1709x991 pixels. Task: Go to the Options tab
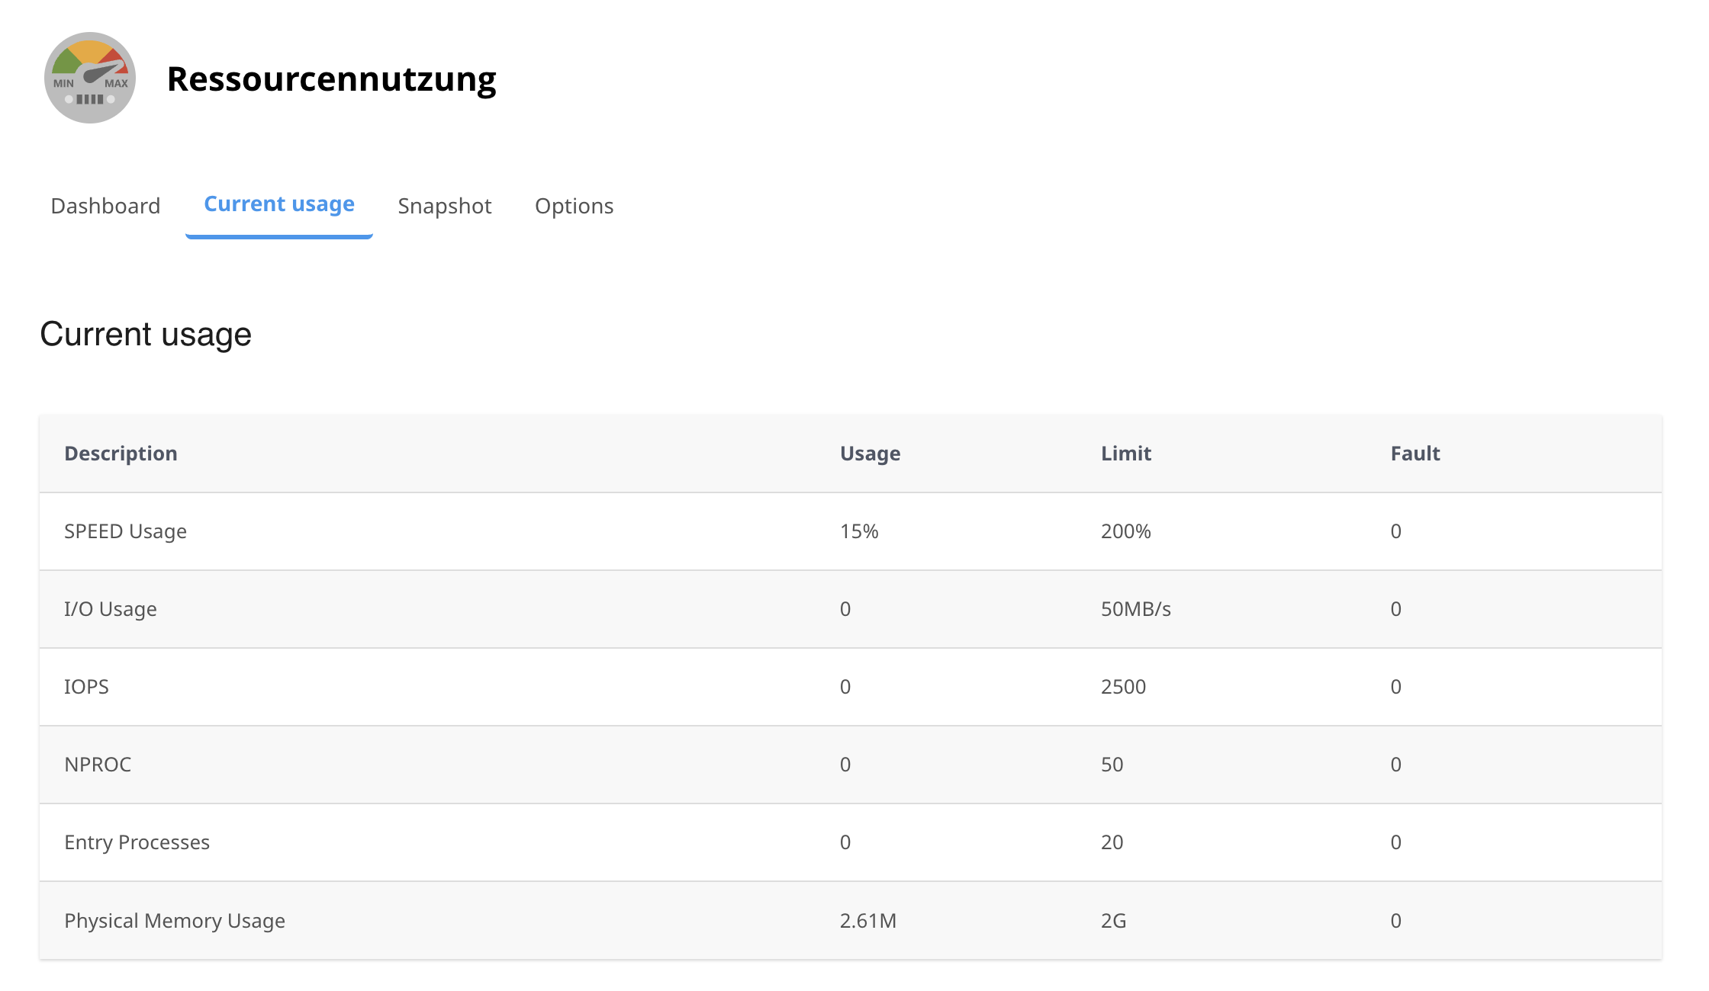574,206
